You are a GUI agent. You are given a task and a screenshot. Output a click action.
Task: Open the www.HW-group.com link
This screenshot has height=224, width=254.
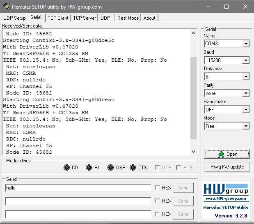coord(226,199)
